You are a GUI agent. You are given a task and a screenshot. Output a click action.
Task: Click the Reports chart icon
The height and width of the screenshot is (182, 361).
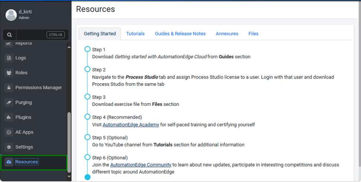tap(9, 44)
